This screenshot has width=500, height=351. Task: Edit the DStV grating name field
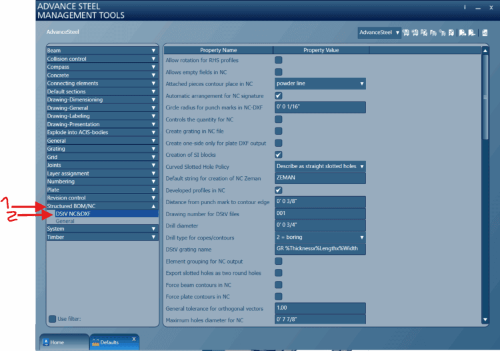tap(320, 249)
